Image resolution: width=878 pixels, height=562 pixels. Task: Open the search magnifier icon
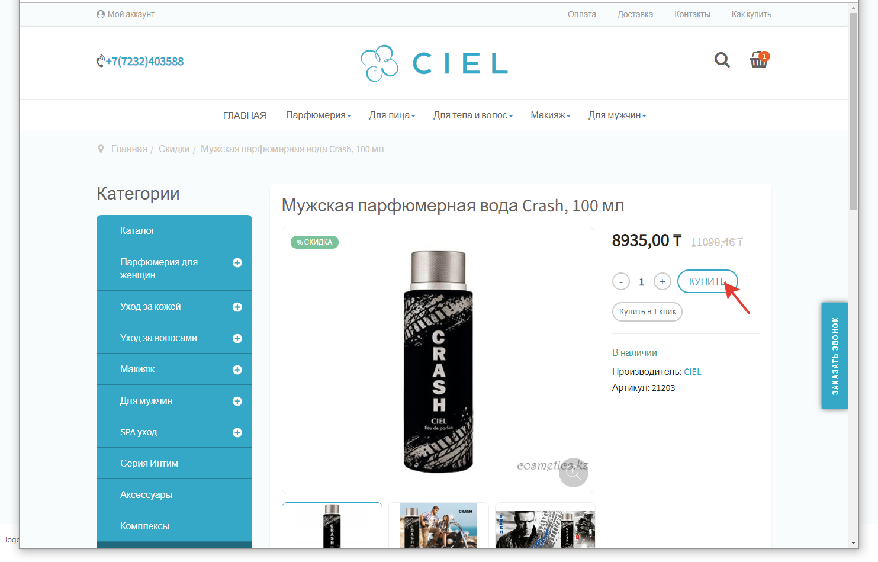pyautogui.click(x=722, y=60)
